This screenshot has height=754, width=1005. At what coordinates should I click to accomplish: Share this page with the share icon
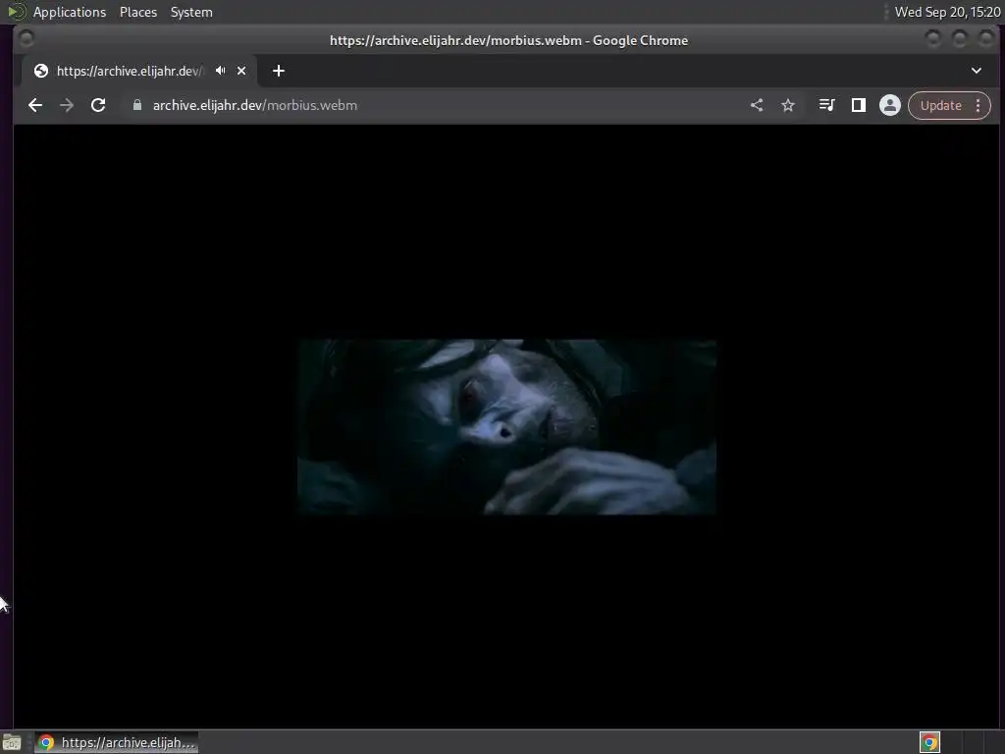click(x=757, y=106)
